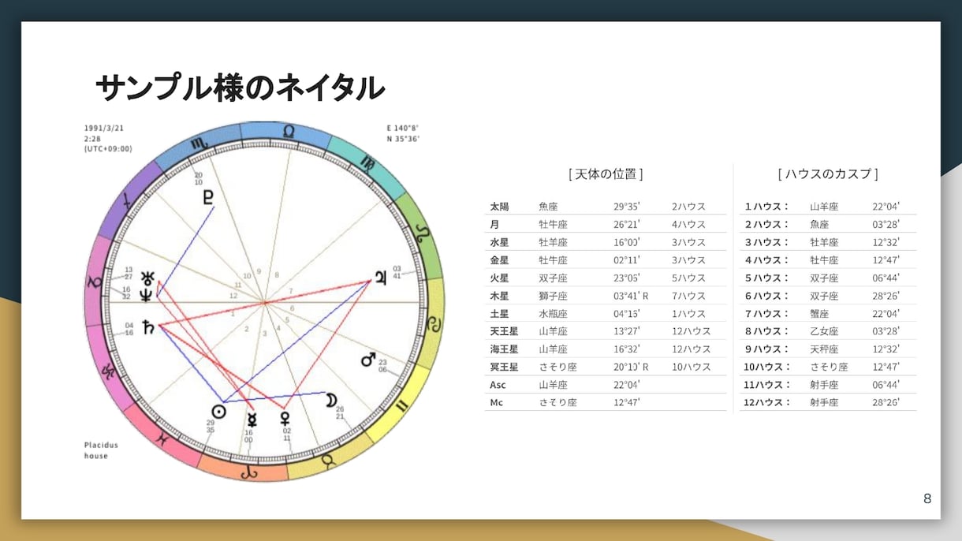
Task: Select the Placidus house label
Action: [101, 450]
